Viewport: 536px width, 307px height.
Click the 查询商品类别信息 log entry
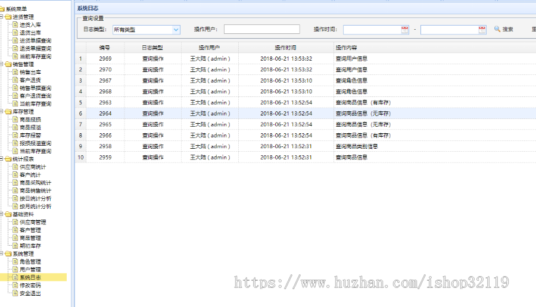(357, 146)
